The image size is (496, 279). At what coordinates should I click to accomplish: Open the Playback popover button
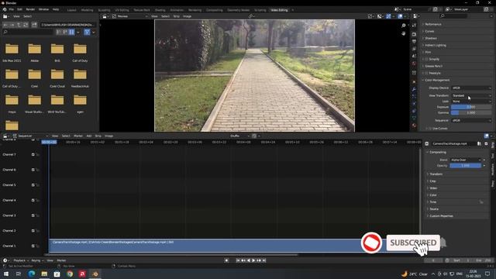[21, 260]
